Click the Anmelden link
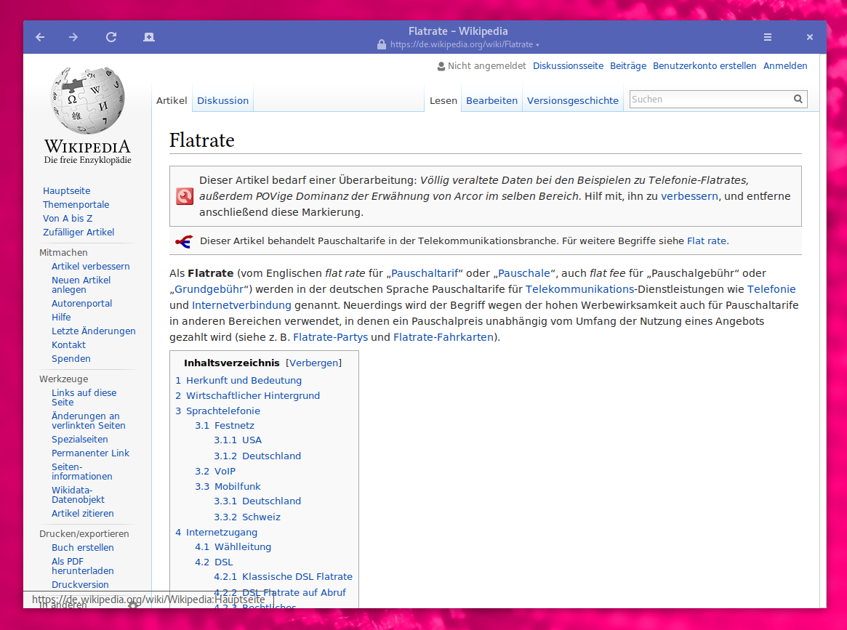 785,66
